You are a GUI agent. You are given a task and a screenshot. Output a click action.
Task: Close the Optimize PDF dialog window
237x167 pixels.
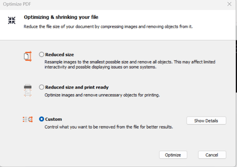[229, 4]
